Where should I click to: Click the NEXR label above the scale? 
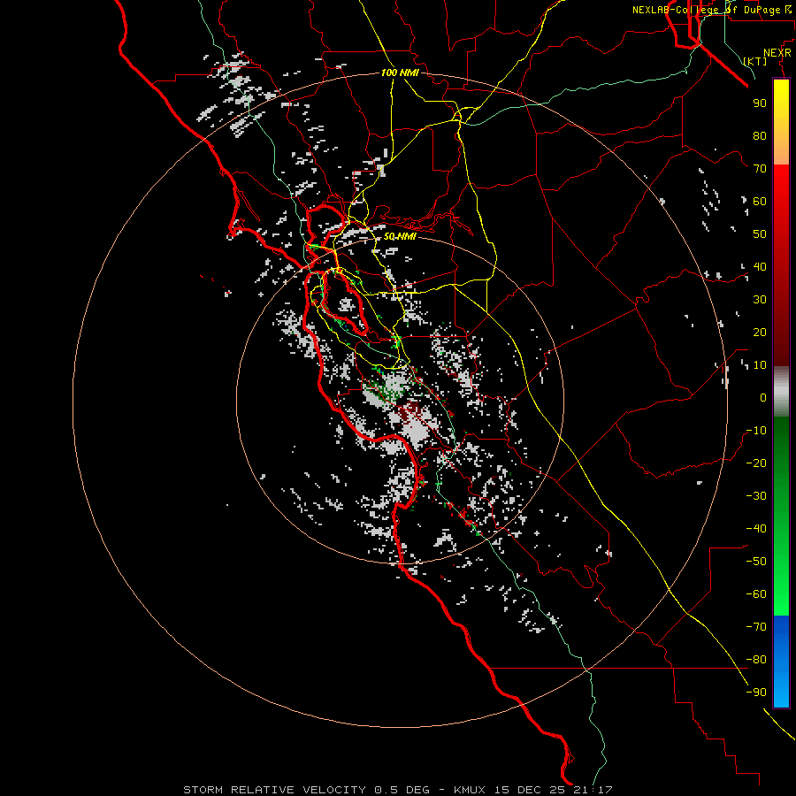click(777, 53)
